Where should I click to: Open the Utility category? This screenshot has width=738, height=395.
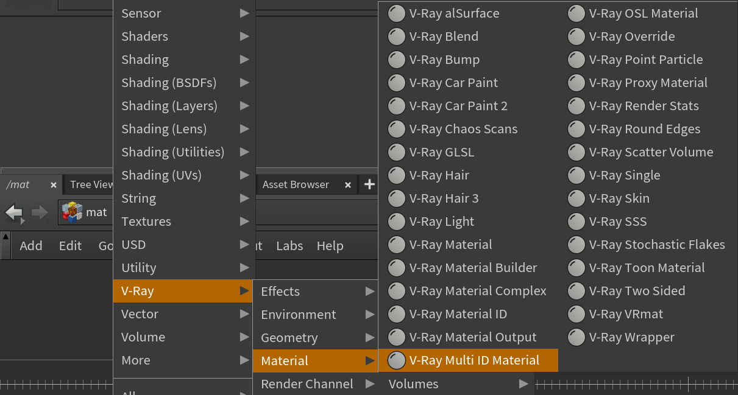pos(184,268)
